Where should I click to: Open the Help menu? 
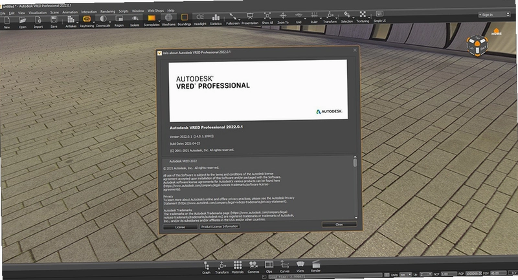pyautogui.click(x=171, y=10)
